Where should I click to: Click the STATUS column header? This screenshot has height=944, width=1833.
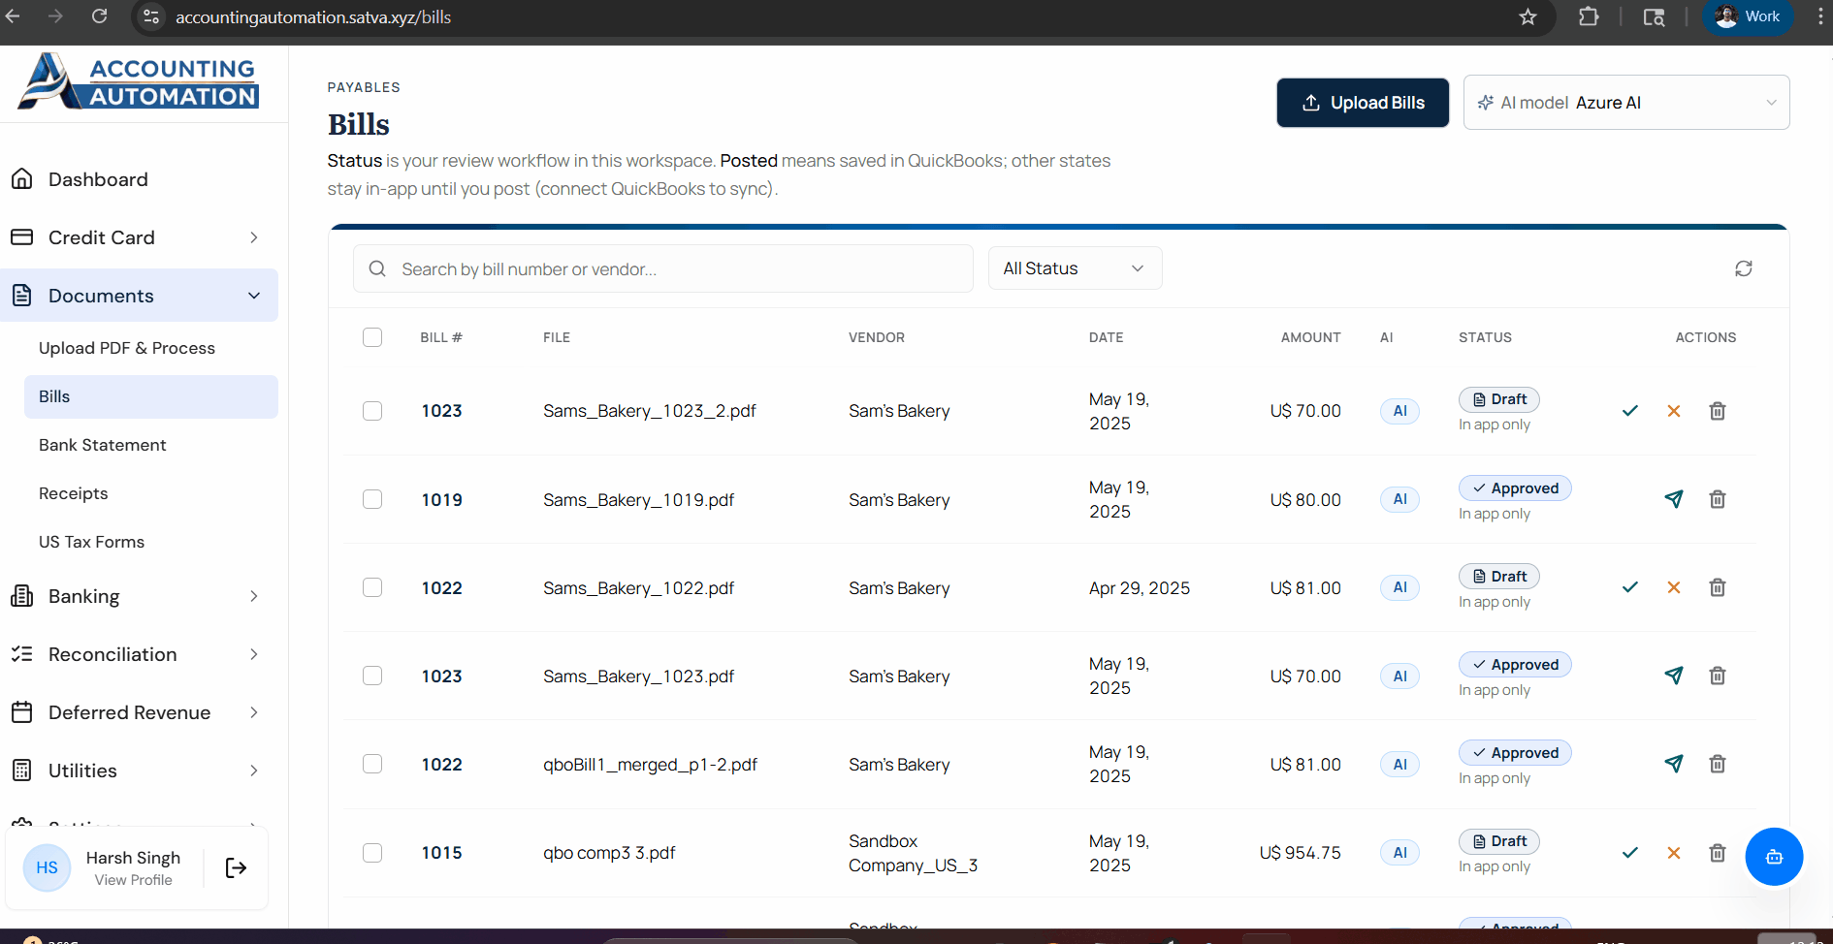pyautogui.click(x=1485, y=337)
